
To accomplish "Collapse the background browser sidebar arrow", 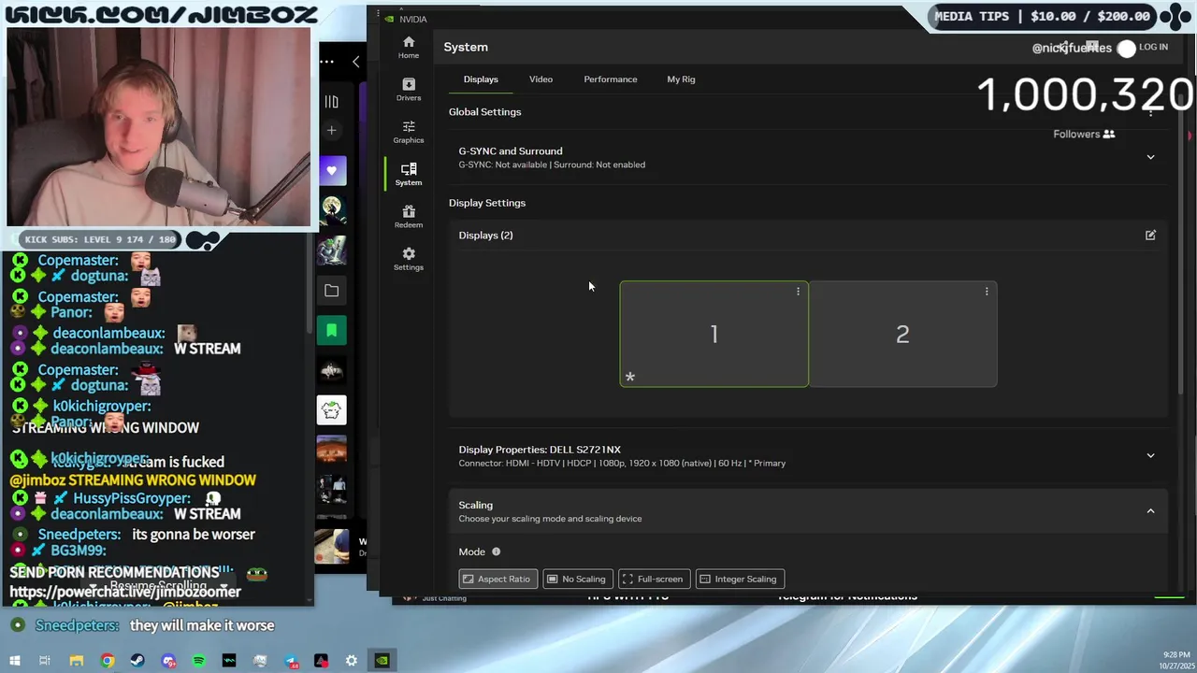I will pos(355,62).
